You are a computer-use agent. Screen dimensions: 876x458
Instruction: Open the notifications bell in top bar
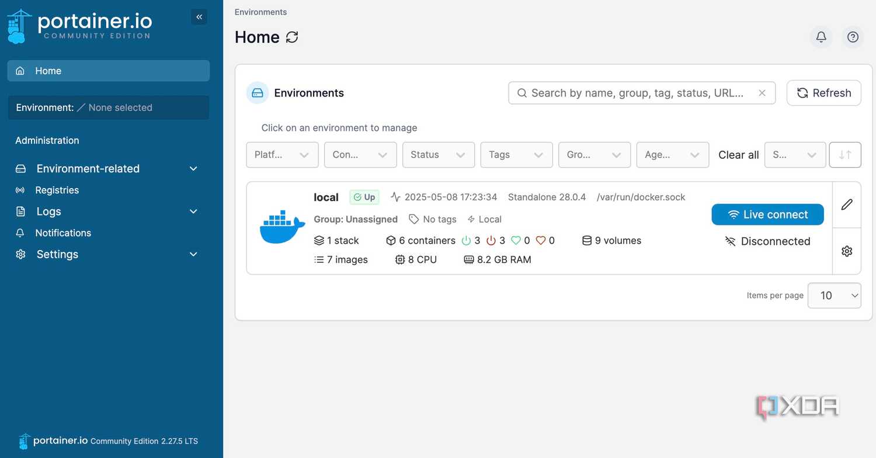coord(821,37)
